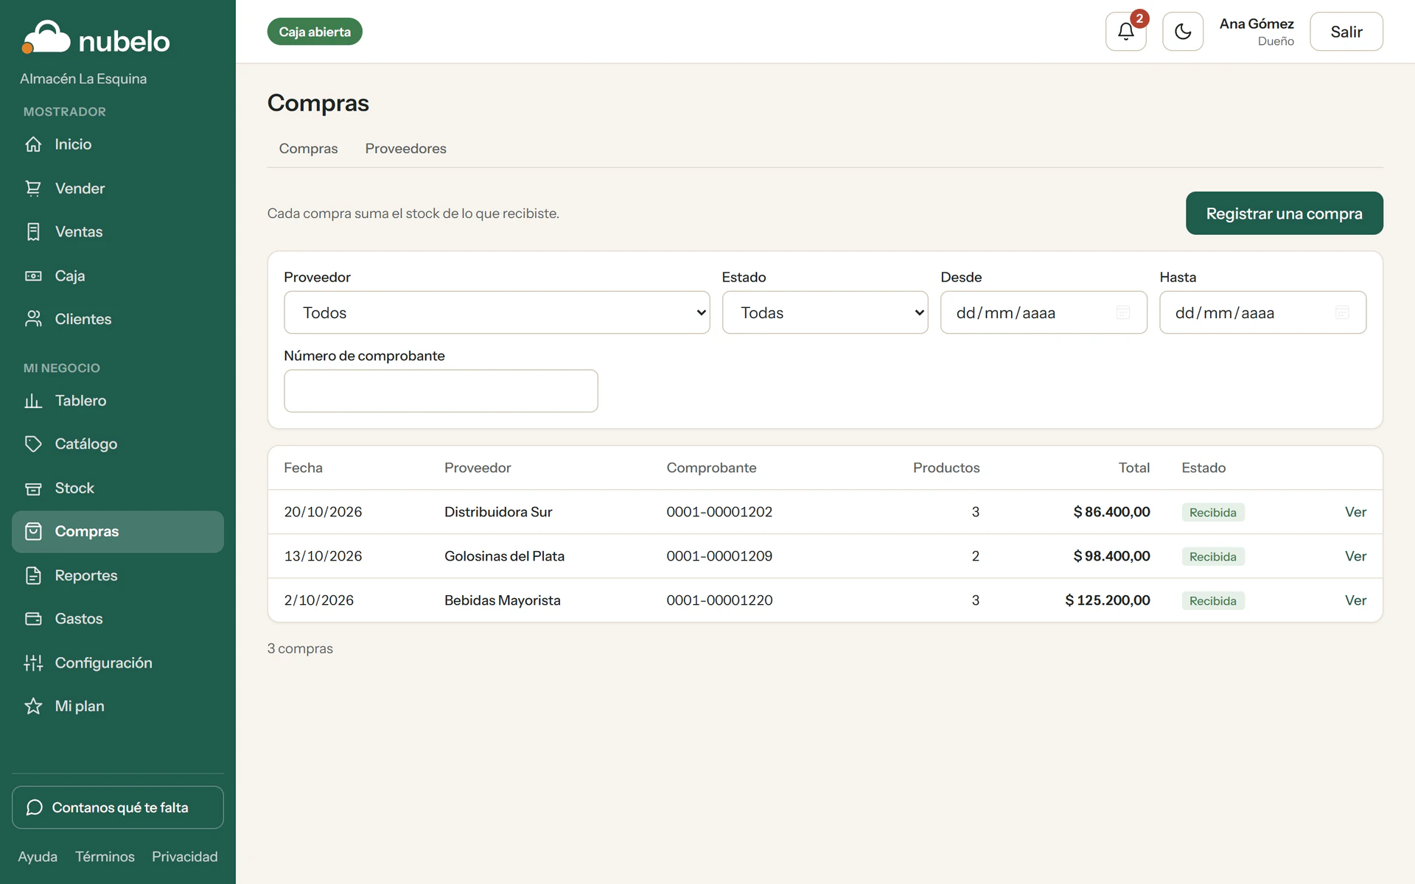Open Ventas receipt icon
Image resolution: width=1415 pixels, height=884 pixels.
[x=33, y=232]
